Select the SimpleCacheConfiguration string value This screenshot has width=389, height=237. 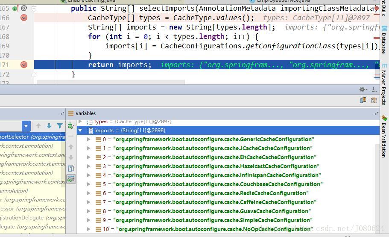[213, 220]
